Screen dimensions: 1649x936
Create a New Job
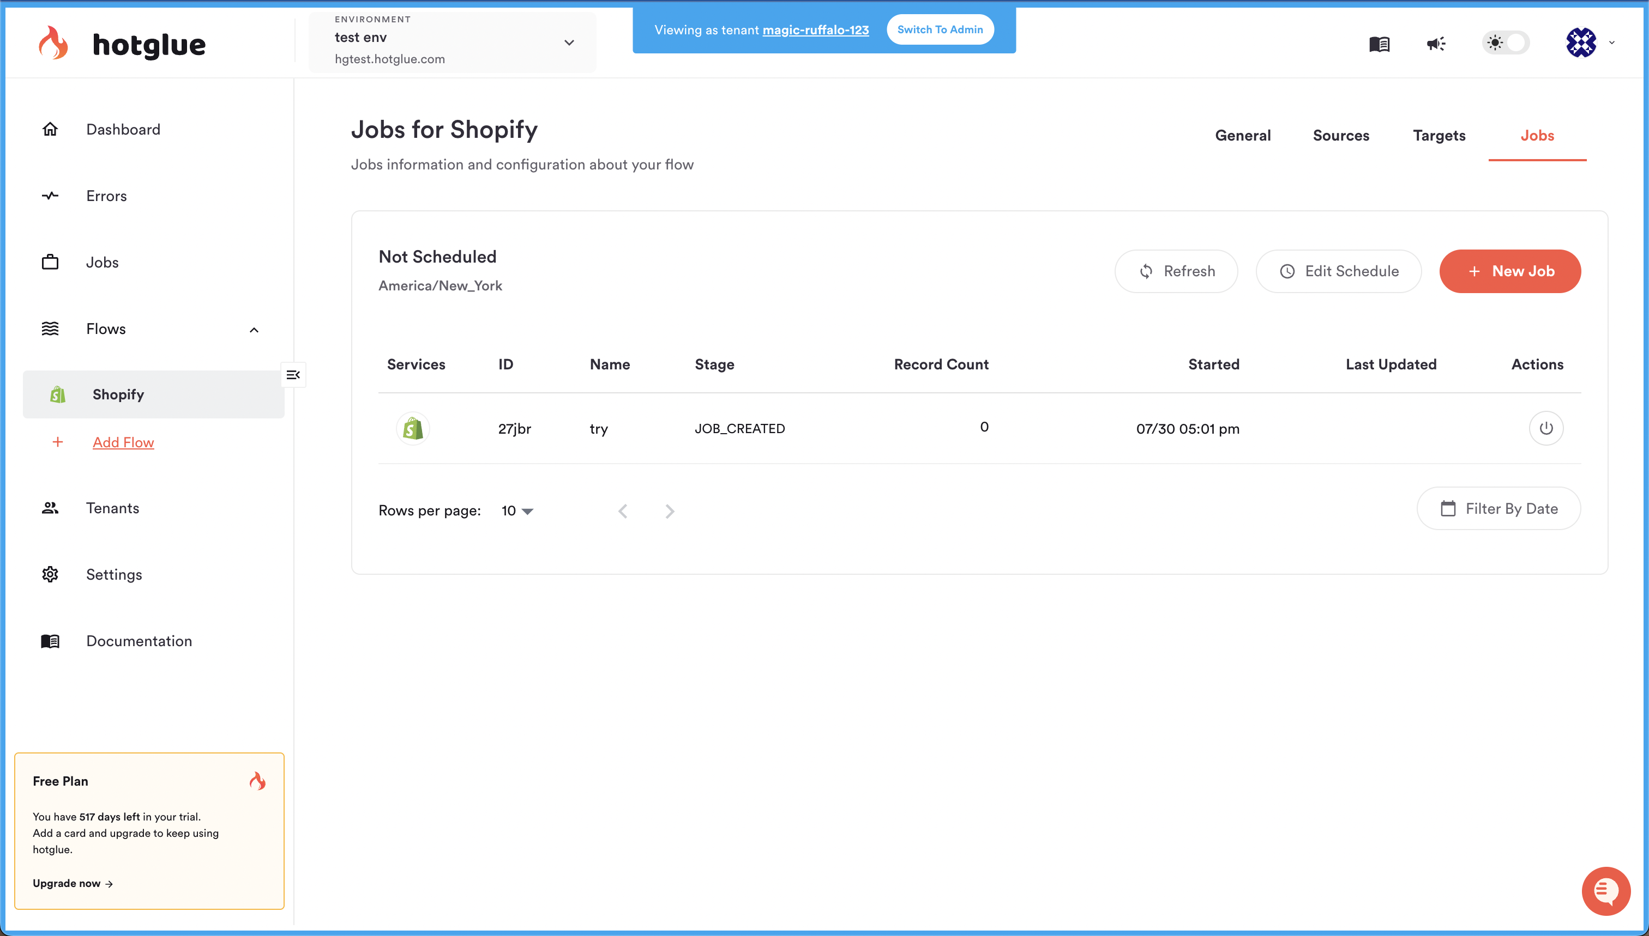tap(1510, 271)
